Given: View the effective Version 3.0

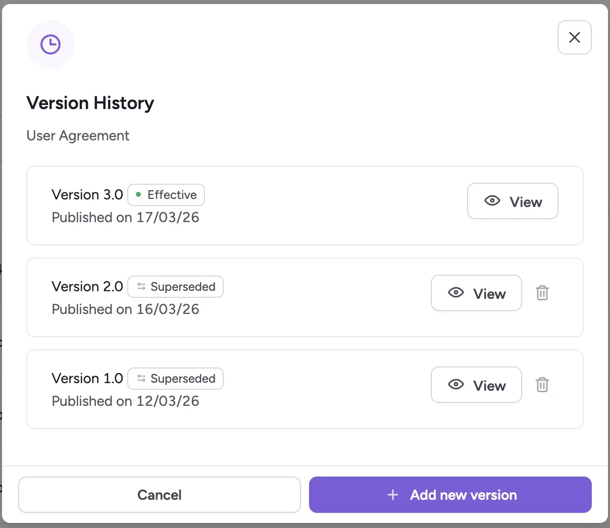Looking at the screenshot, I should (513, 201).
